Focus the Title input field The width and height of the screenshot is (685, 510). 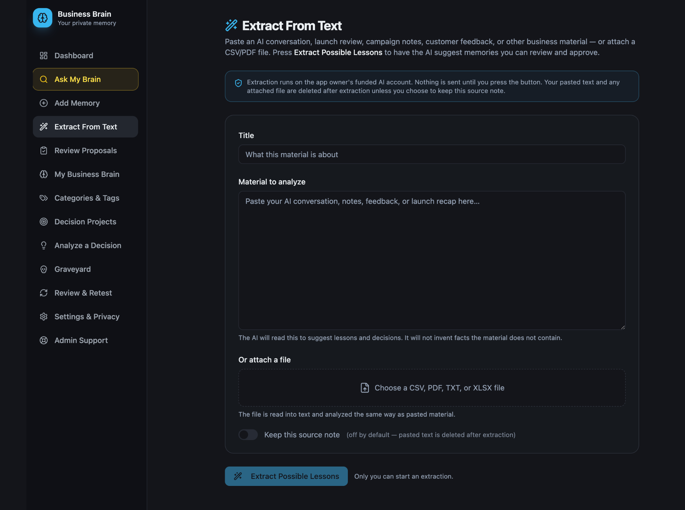pos(432,155)
